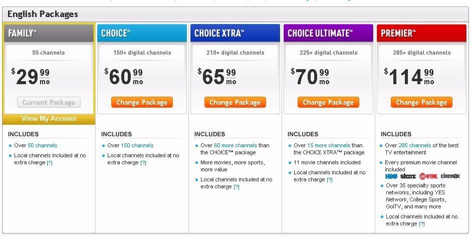Click the Cinemax logo
The width and height of the screenshot is (473, 237).
pos(450,176)
